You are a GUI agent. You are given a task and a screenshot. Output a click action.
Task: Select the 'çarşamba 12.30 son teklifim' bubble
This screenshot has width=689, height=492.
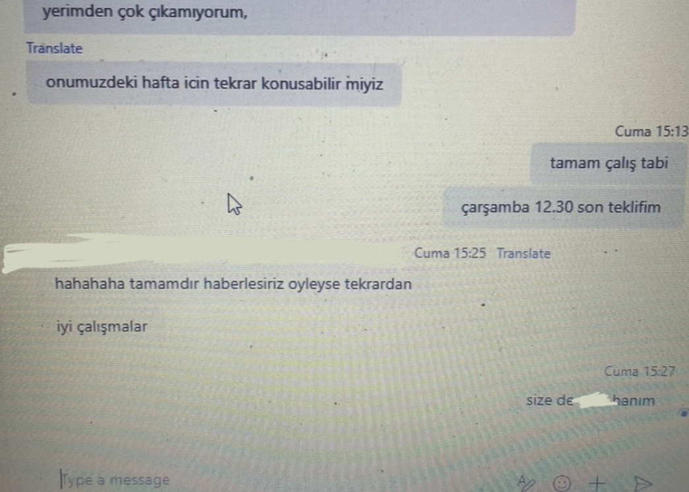[x=562, y=207]
